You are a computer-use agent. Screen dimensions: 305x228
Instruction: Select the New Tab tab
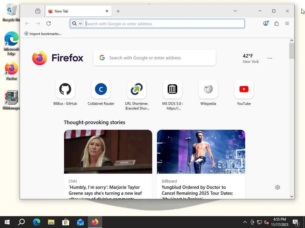pyautogui.click(x=79, y=11)
